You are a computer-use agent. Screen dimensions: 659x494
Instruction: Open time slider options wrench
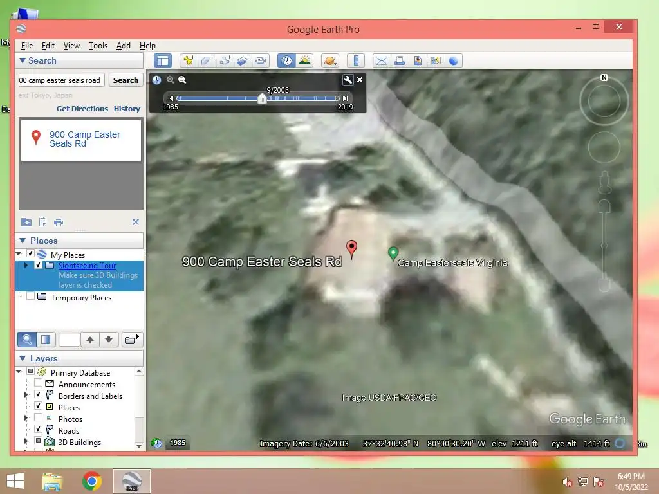point(348,80)
